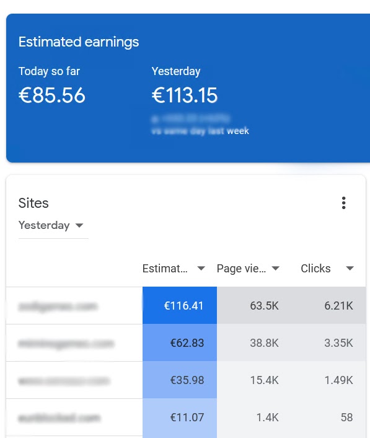
Task: Click the Estimat... column header
Action: pyautogui.click(x=165, y=269)
